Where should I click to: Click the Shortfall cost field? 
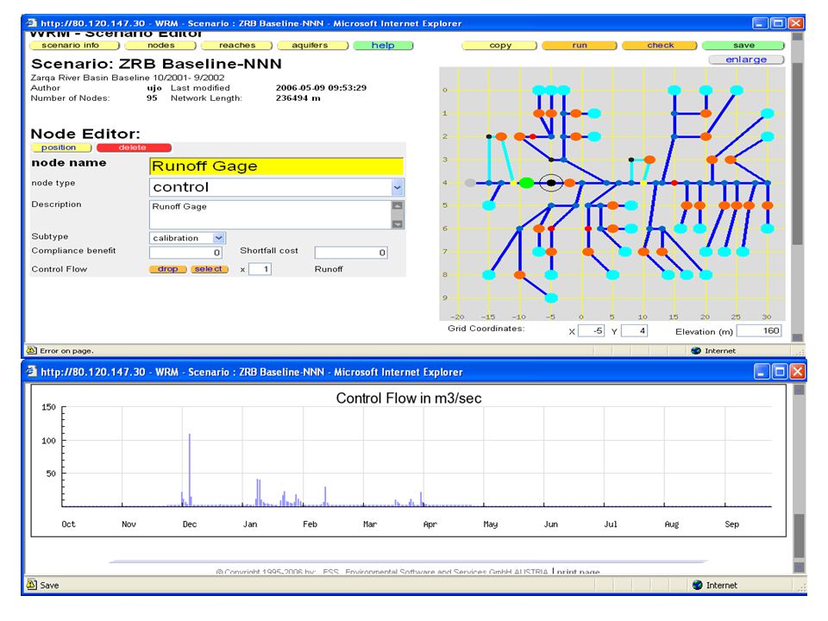click(351, 253)
